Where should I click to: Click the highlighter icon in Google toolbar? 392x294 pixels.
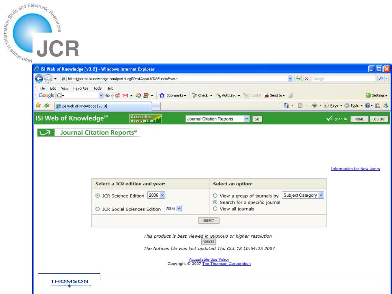[x=291, y=95]
